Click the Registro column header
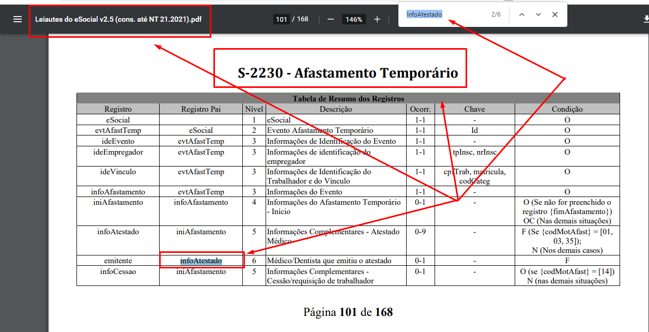The width and height of the screenshot is (649, 332). coord(118,109)
